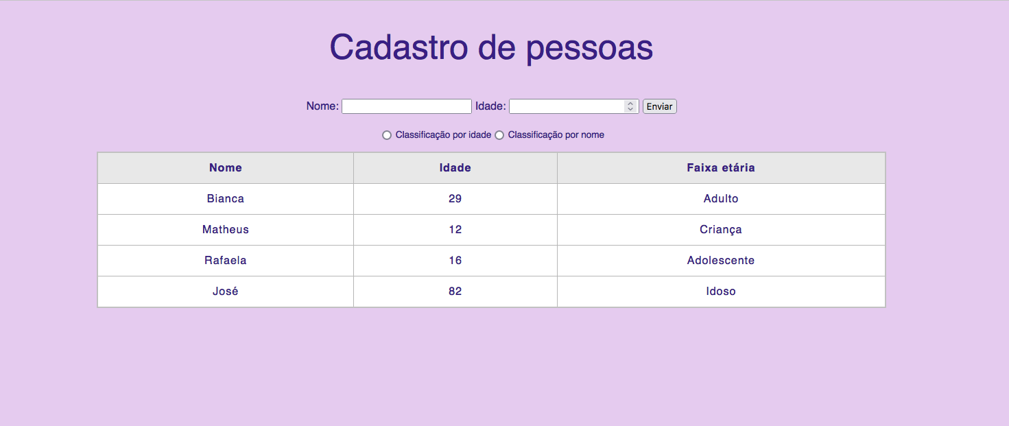This screenshot has height=426, width=1009.
Task: Click the Criança classification cell for Matheus
Action: point(720,229)
